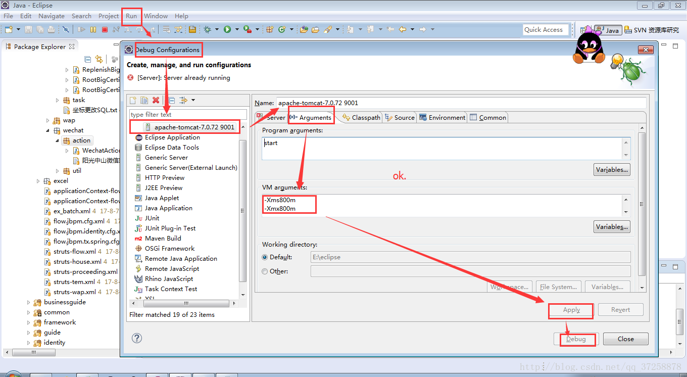The image size is (687, 377).
Task: Expand the task package node
Action: [58, 100]
